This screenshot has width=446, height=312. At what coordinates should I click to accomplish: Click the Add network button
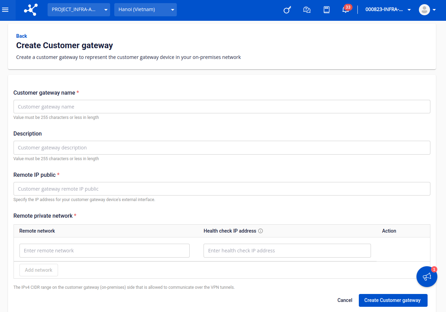(x=39, y=270)
